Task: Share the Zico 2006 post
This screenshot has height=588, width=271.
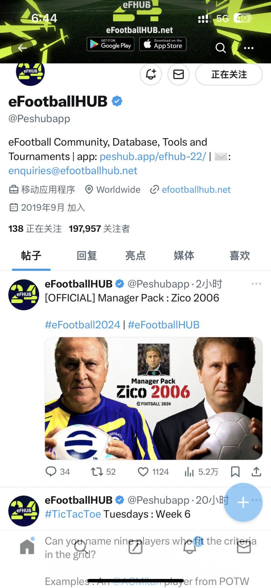Action: 256,471
